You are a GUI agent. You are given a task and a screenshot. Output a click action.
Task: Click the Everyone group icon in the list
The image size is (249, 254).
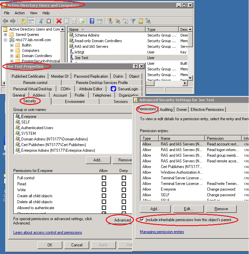point(18,116)
